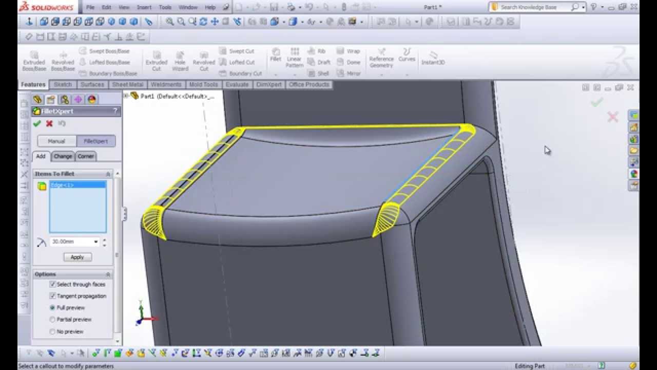Click the View Orientation axis icon

[x=29, y=22]
